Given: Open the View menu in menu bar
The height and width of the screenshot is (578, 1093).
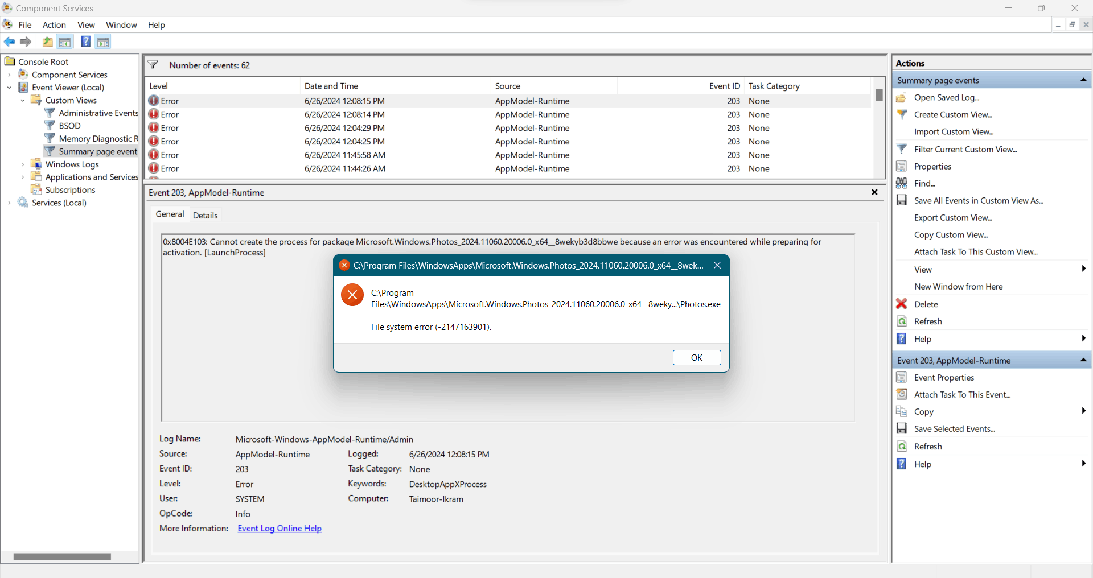Looking at the screenshot, I should click(86, 25).
